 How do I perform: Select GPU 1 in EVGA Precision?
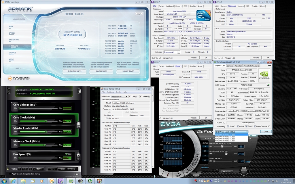tap(205, 146)
